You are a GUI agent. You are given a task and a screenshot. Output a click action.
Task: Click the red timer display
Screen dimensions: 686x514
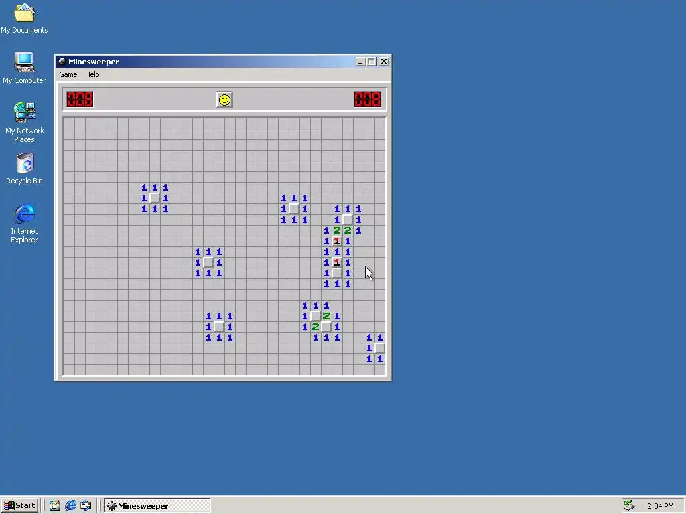point(367,100)
